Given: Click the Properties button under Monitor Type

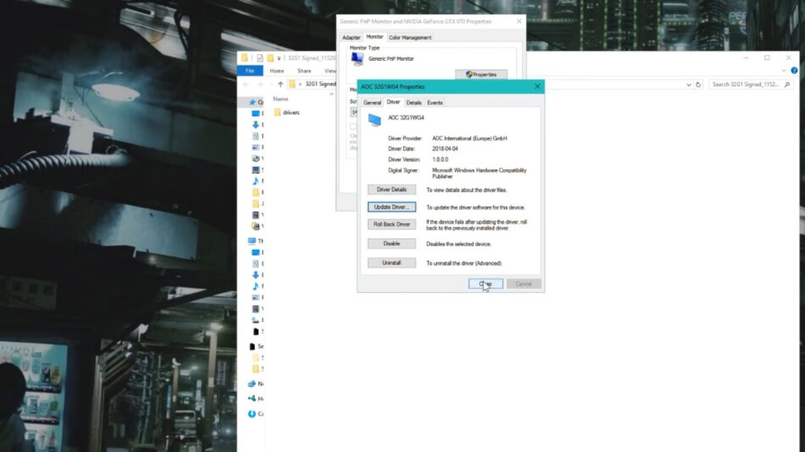Looking at the screenshot, I should click(481, 74).
